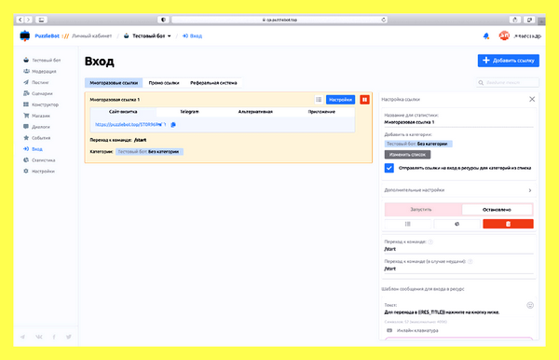Open Конструктор in sidebar
The width and height of the screenshot is (559, 360).
pos(41,104)
